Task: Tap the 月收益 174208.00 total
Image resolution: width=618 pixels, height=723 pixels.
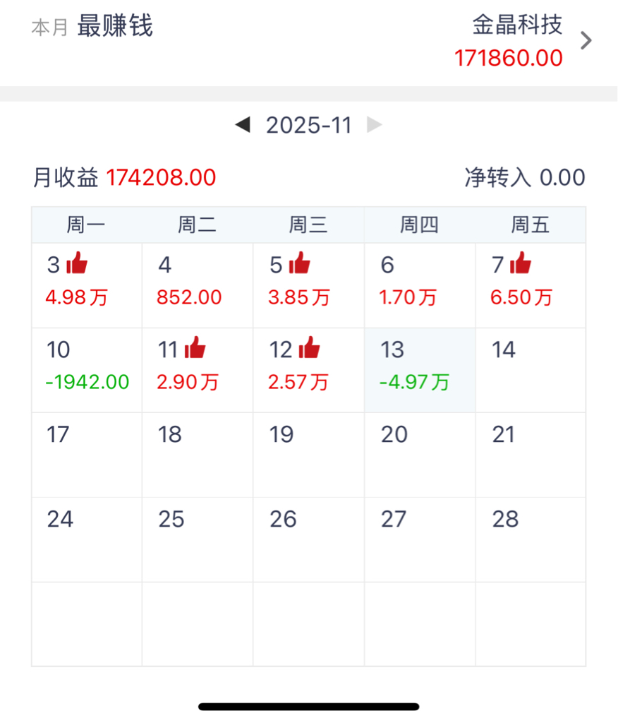Action: pos(124,178)
